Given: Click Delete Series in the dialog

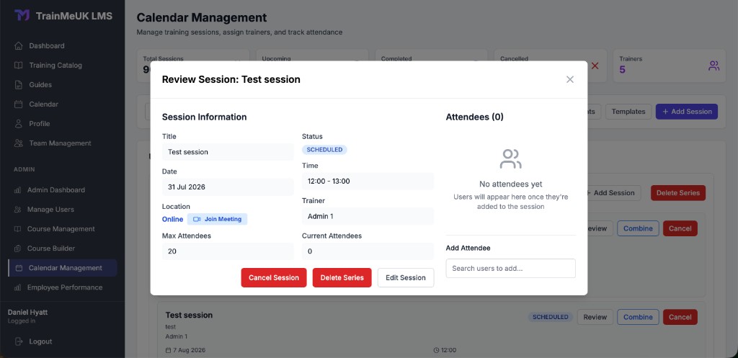Looking at the screenshot, I should coord(342,277).
